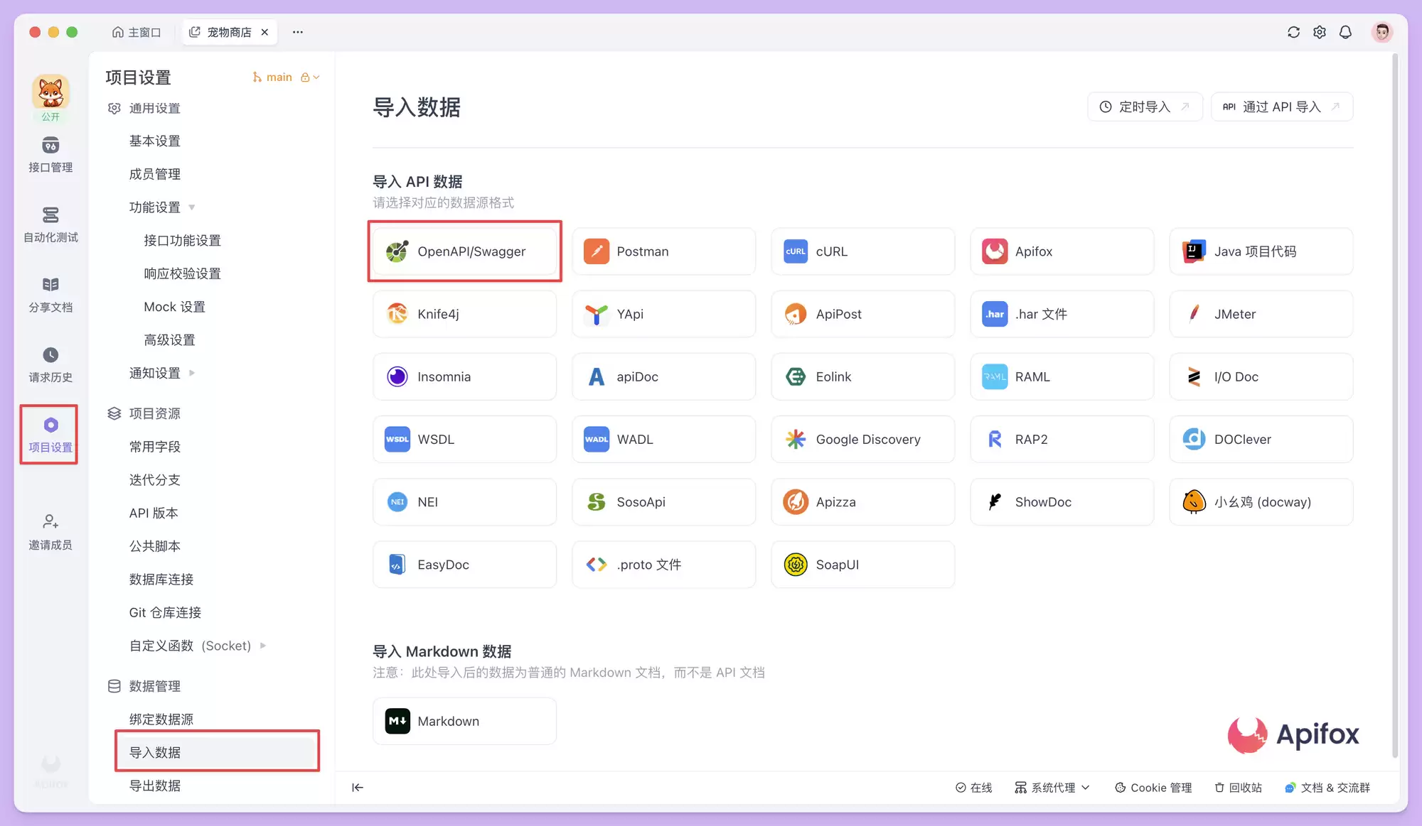Open 定时导入 button
The width and height of the screenshot is (1422, 826).
pyautogui.click(x=1145, y=107)
